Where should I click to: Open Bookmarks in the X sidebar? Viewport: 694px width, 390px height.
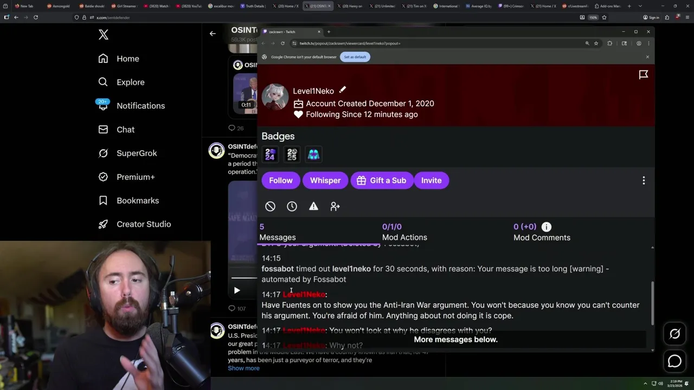tap(129, 200)
